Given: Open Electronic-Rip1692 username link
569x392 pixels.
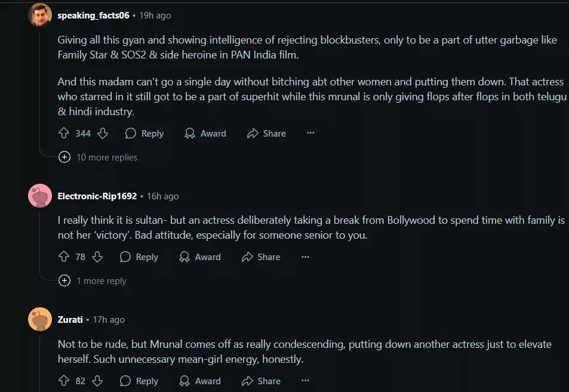Looking at the screenshot, I should [x=97, y=196].
